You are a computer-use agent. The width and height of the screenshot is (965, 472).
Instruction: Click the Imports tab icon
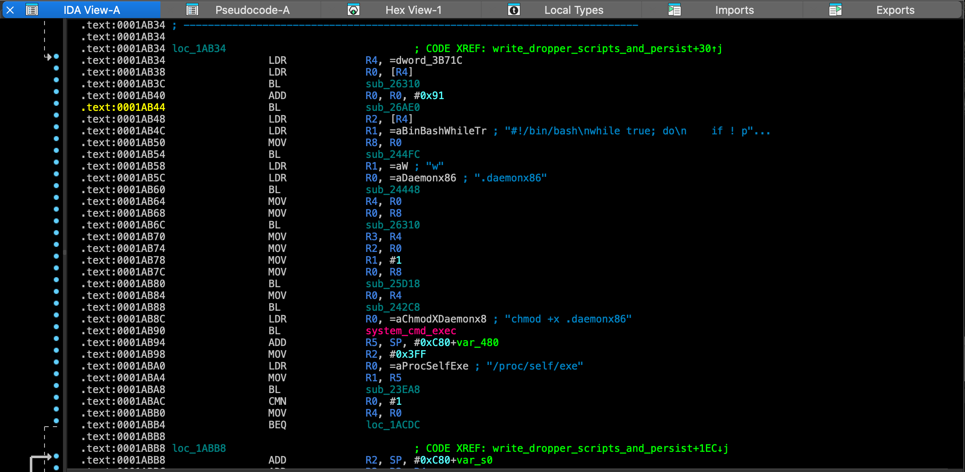coord(674,10)
